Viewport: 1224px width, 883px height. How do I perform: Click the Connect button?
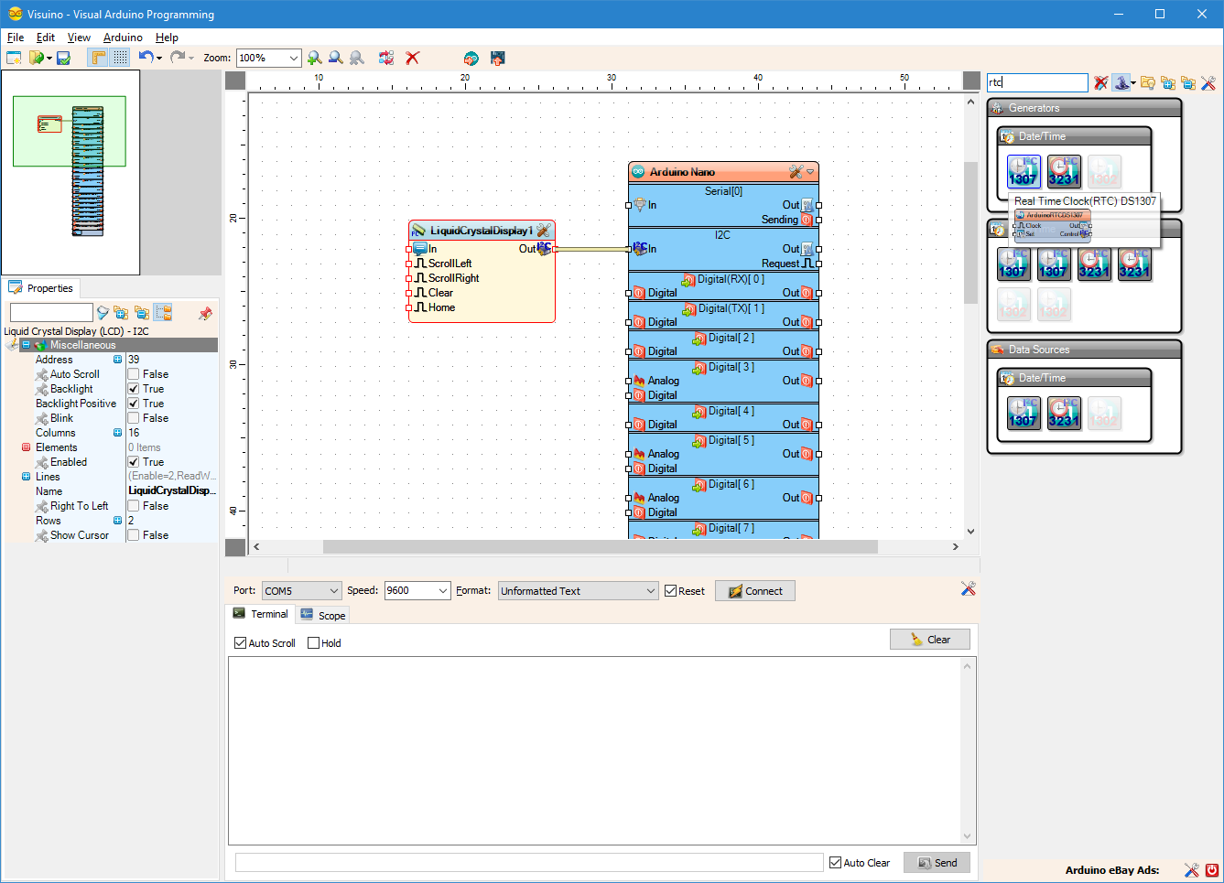pyautogui.click(x=755, y=591)
